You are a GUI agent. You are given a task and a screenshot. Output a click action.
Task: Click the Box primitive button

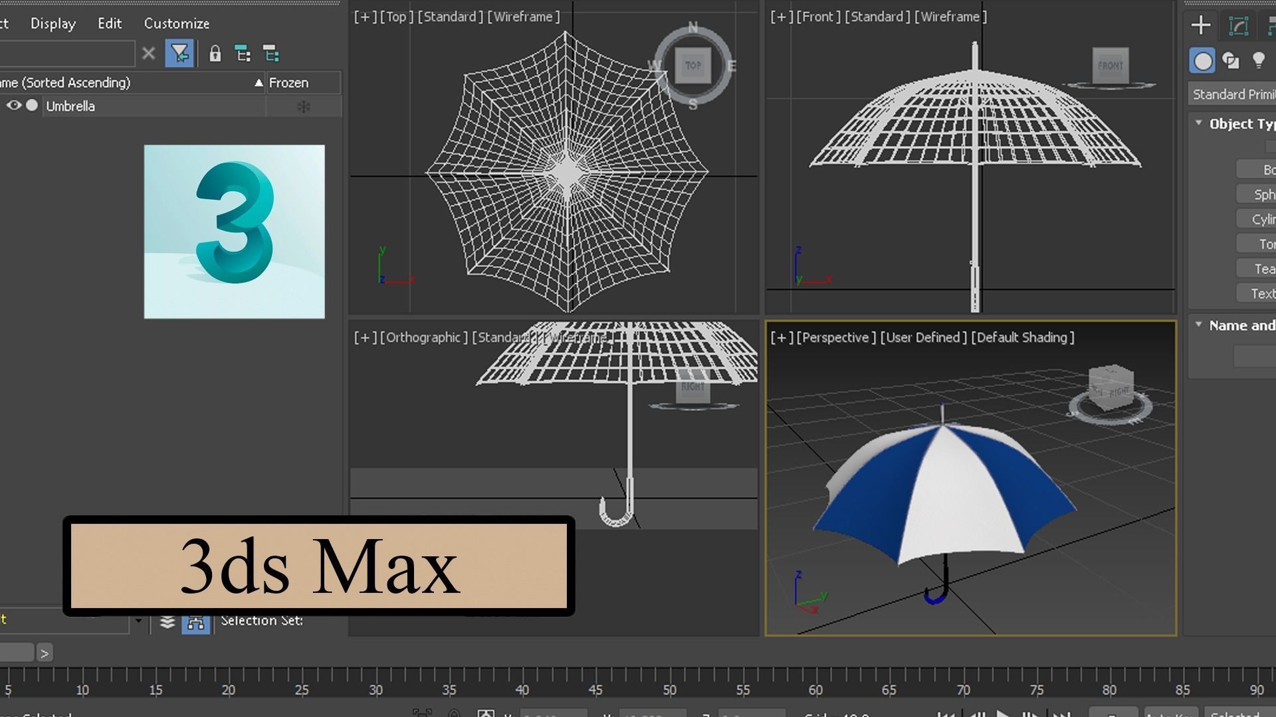(1256, 169)
